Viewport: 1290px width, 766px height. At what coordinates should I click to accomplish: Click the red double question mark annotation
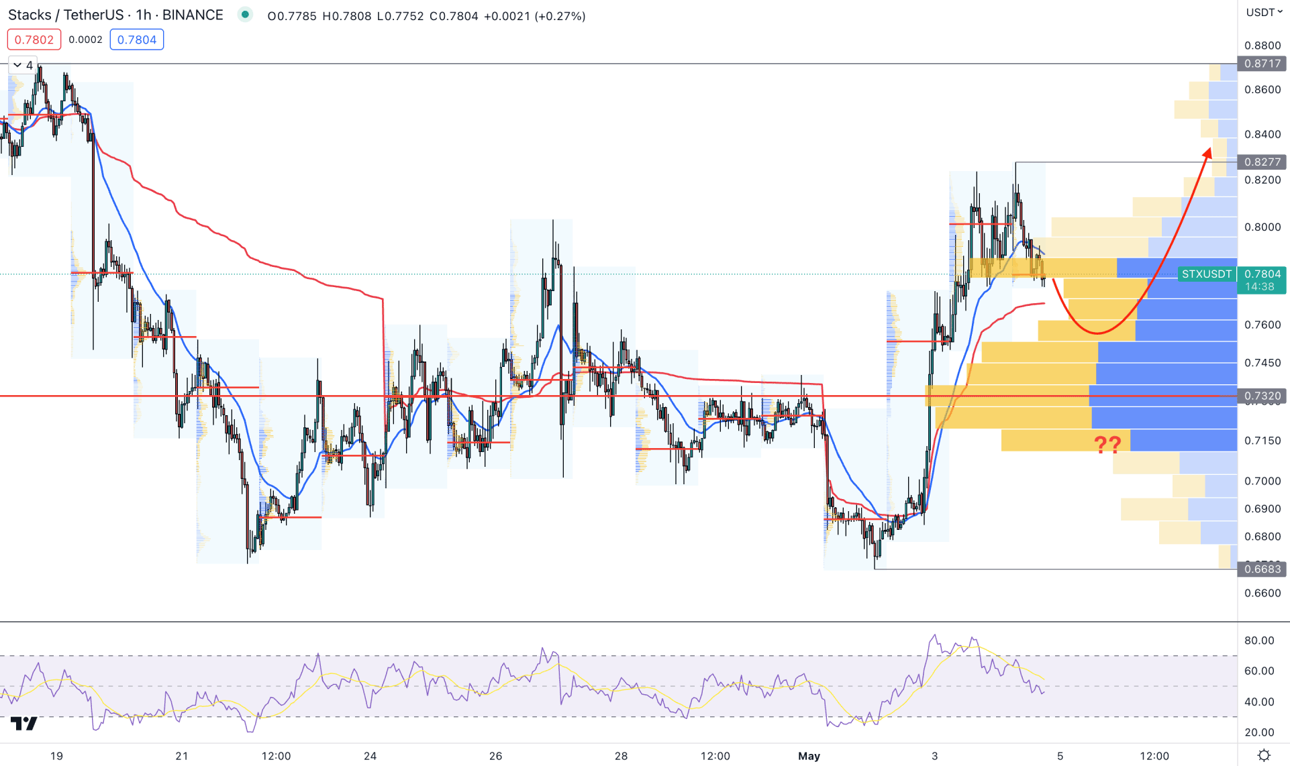tap(1107, 443)
